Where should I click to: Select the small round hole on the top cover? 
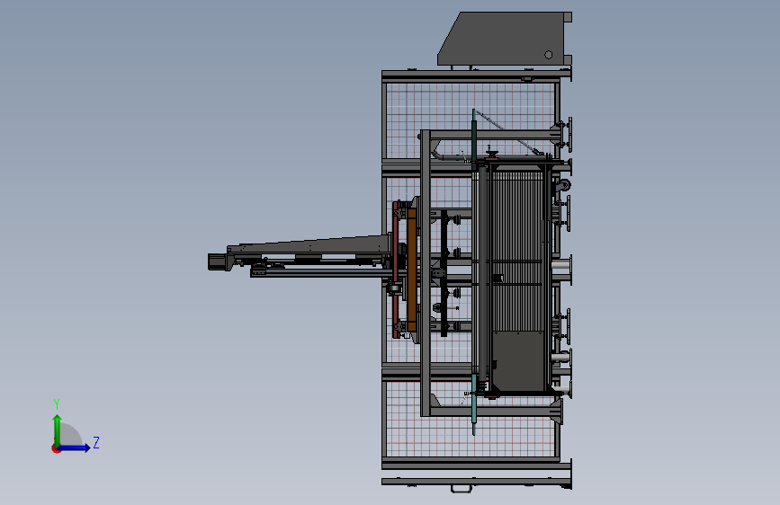pos(548,55)
